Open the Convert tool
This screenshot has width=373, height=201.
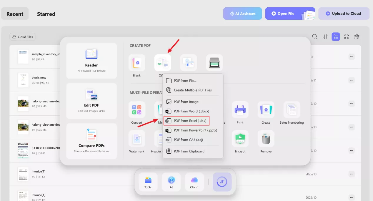click(x=137, y=110)
